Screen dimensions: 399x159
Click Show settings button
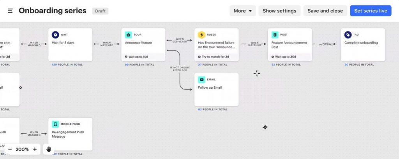pyautogui.click(x=279, y=11)
